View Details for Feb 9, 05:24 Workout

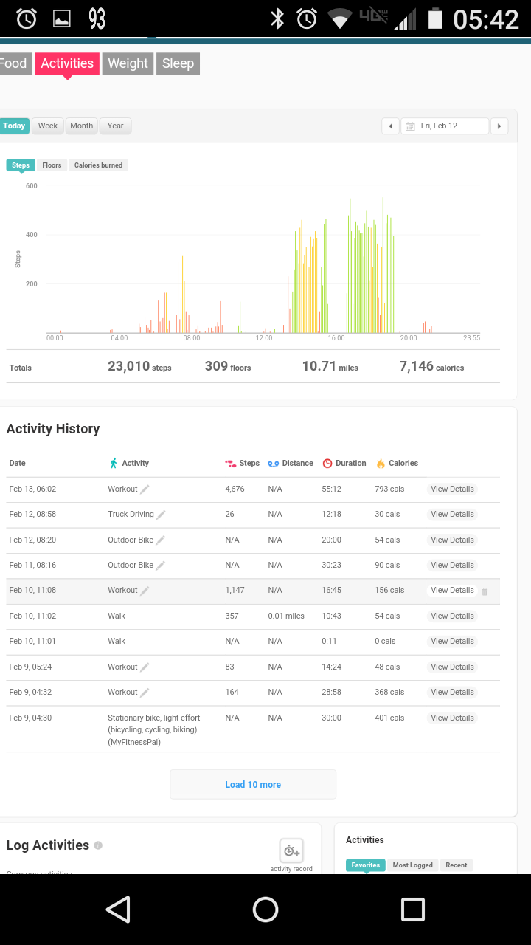coord(452,667)
